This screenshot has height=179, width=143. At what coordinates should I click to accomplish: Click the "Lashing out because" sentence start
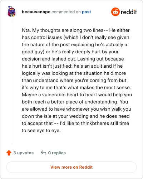pos(100,59)
